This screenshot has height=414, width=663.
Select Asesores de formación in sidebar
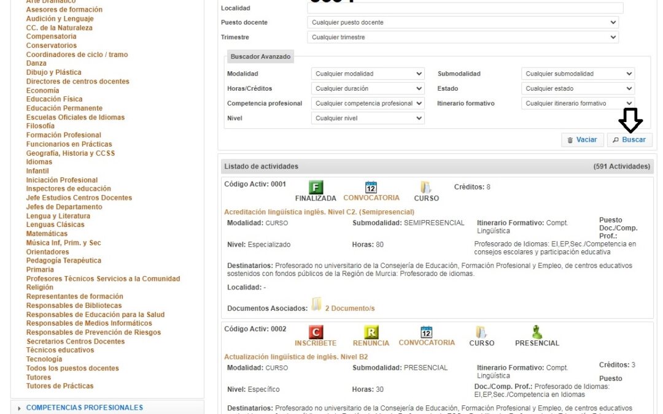(x=64, y=9)
